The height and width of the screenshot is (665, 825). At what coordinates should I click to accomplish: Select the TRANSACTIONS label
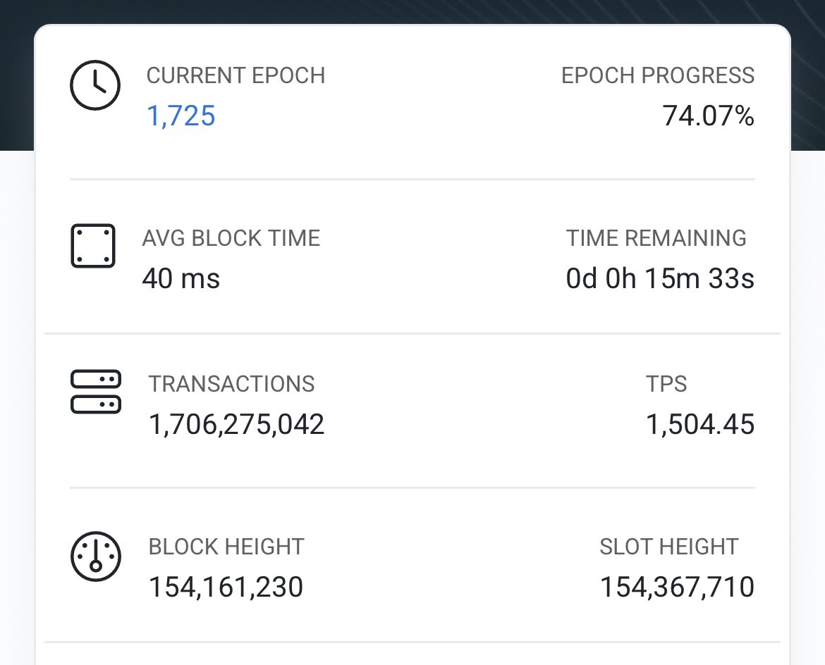231,384
